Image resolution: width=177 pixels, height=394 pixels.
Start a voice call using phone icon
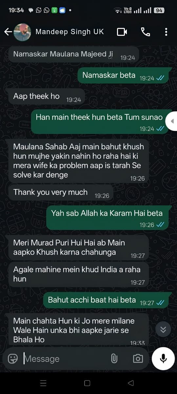pyautogui.click(x=146, y=32)
